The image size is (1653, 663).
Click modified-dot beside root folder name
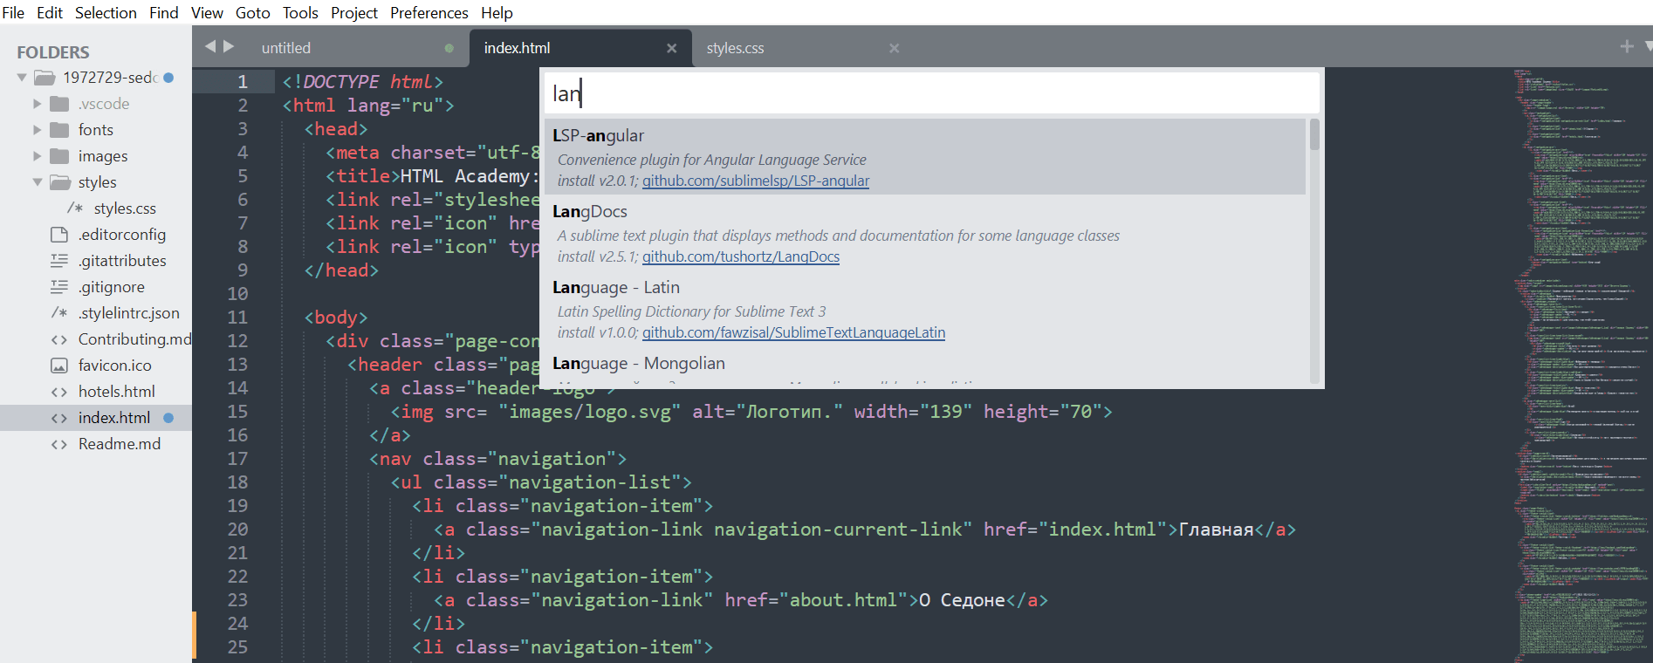(168, 78)
